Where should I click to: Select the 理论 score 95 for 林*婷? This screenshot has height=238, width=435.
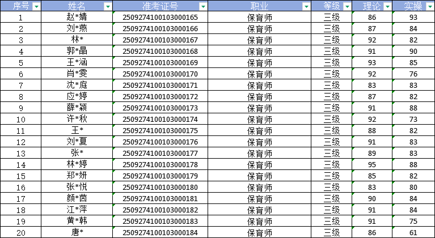click(371, 164)
